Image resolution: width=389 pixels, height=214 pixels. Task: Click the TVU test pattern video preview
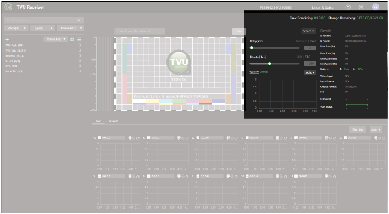(179, 74)
